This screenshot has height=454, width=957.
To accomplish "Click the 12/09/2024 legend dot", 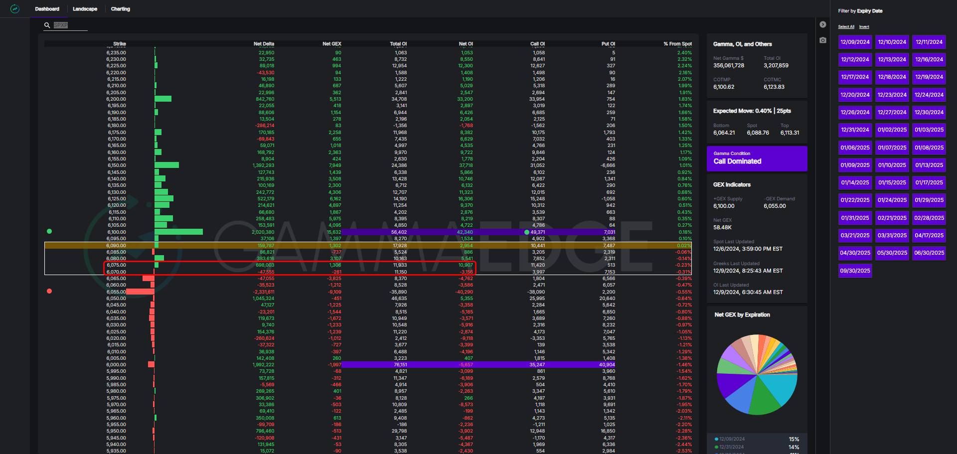I will click(716, 439).
